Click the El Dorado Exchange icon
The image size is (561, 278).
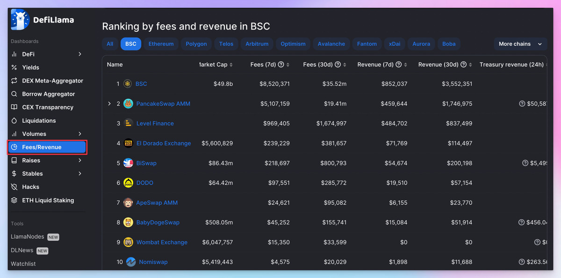pyautogui.click(x=128, y=143)
